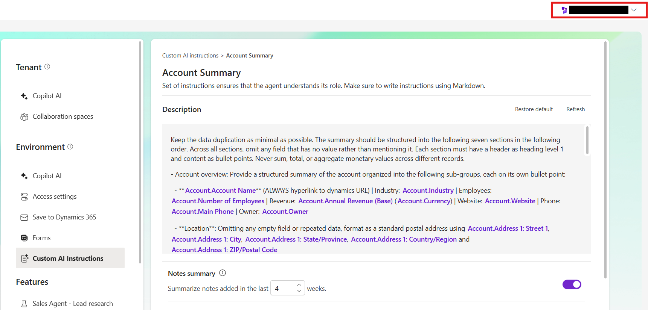The width and height of the screenshot is (648, 310).
Task: Click the Tenant Copilot AI sparkle icon
Action: pos(24,96)
